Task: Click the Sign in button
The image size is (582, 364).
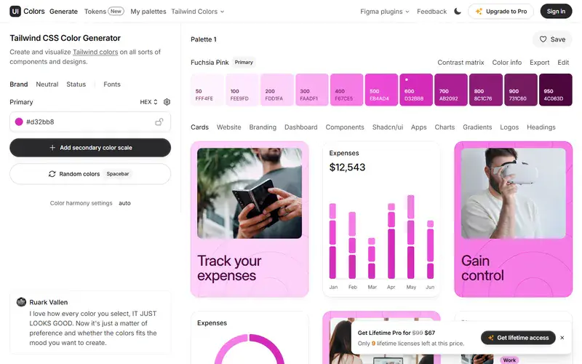Action: tap(556, 11)
